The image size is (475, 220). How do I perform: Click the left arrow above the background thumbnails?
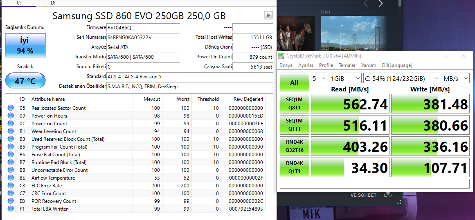366,4
